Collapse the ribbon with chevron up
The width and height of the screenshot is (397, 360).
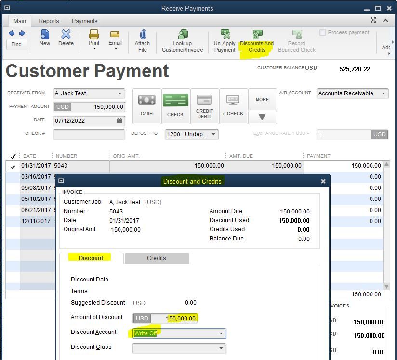click(385, 20)
